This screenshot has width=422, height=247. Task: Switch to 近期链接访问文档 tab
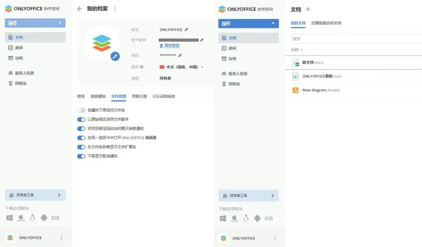tap(326, 23)
